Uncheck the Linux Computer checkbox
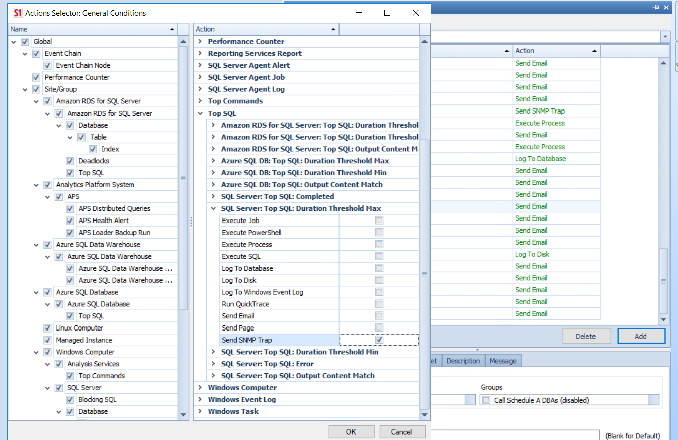The image size is (678, 440). point(48,328)
